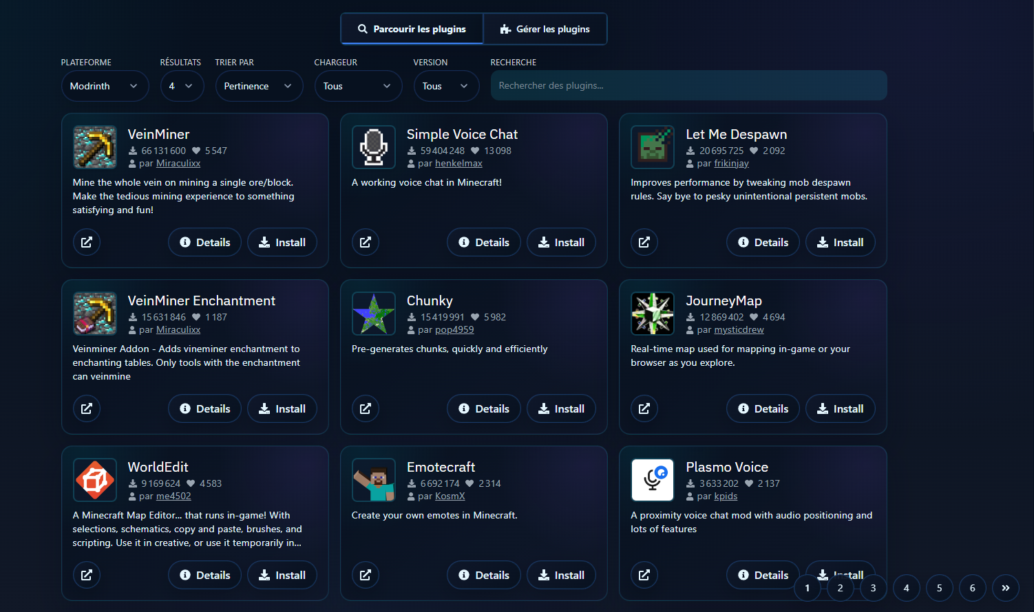
Task: Click the Chunky star plugin icon
Action: tap(374, 314)
